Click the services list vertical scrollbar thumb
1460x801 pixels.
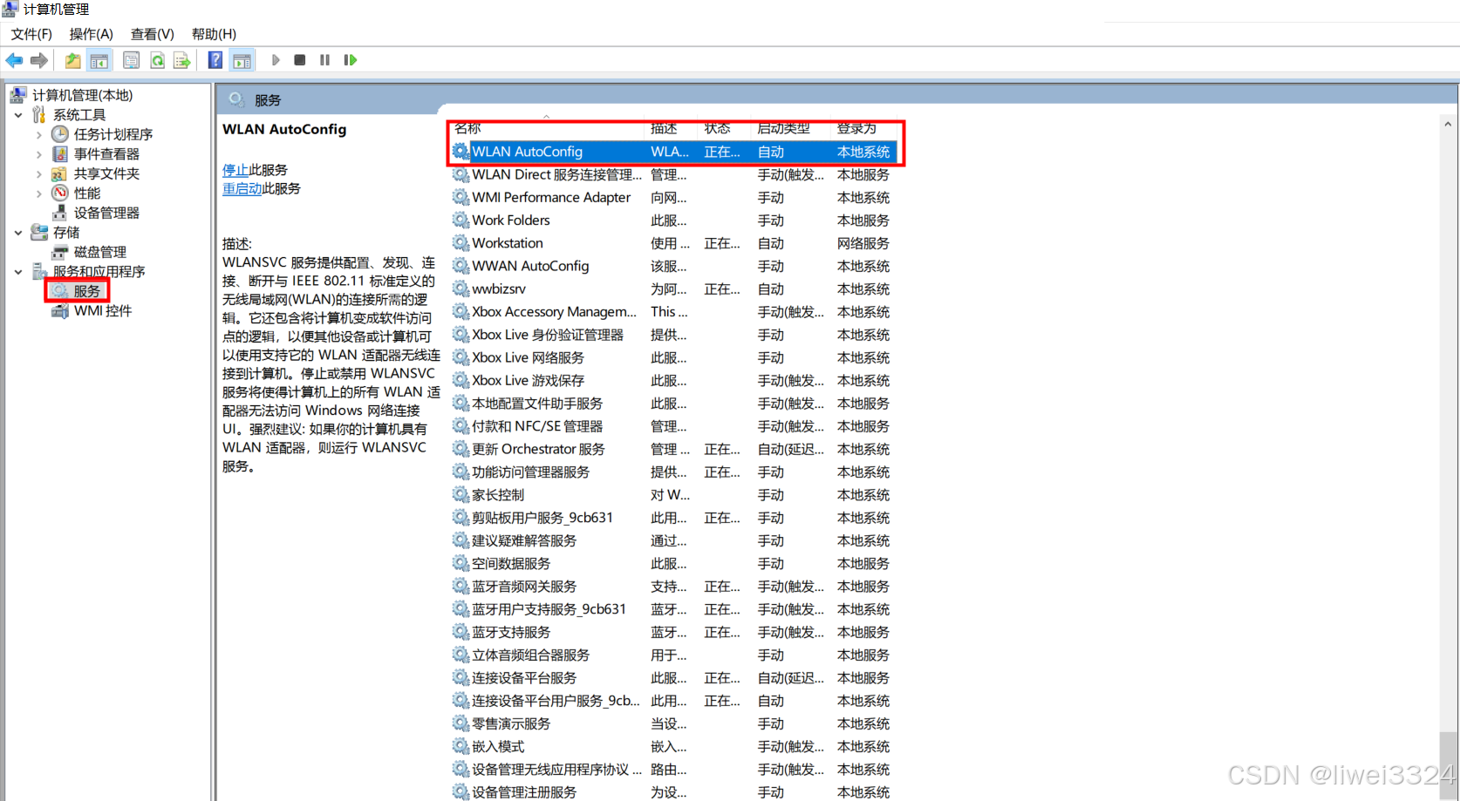1448,765
